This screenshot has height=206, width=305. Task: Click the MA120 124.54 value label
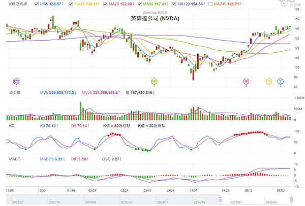pyautogui.click(x=191, y=4)
